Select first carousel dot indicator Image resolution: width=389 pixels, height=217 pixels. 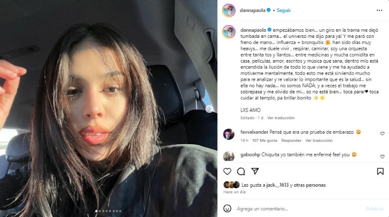point(96,211)
